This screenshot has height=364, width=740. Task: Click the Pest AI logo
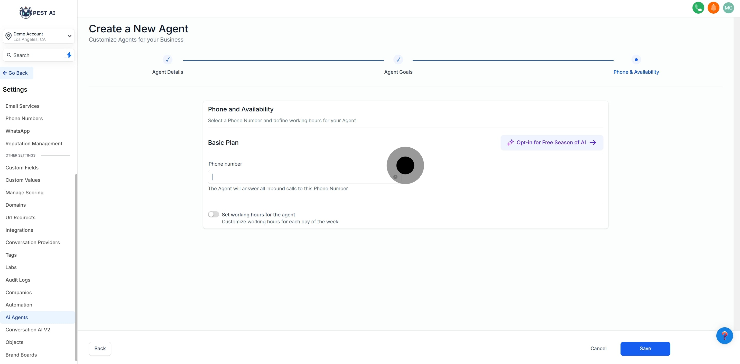click(37, 13)
